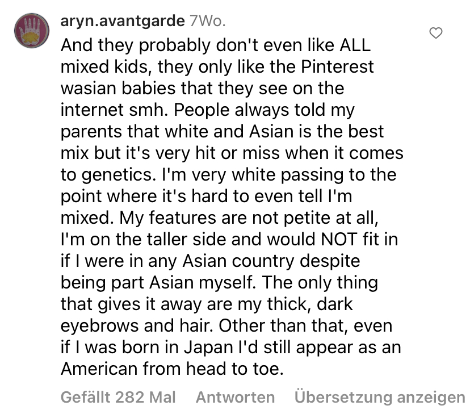Reply using the Antworten button
This screenshot has width=470, height=414.
(x=236, y=397)
